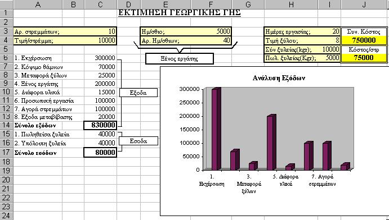Select column header C
This screenshot has height=220, width=389.
coord(100,4)
